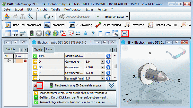Click the table with part preview icon
Screen dimensions: 193x108
pos(115,33)
